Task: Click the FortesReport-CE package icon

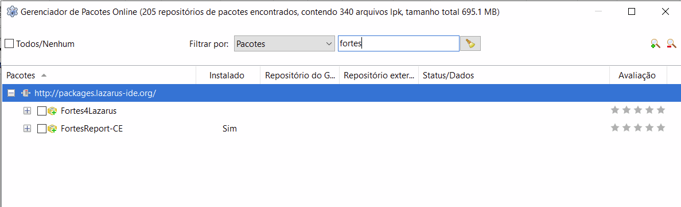Action: pos(53,129)
